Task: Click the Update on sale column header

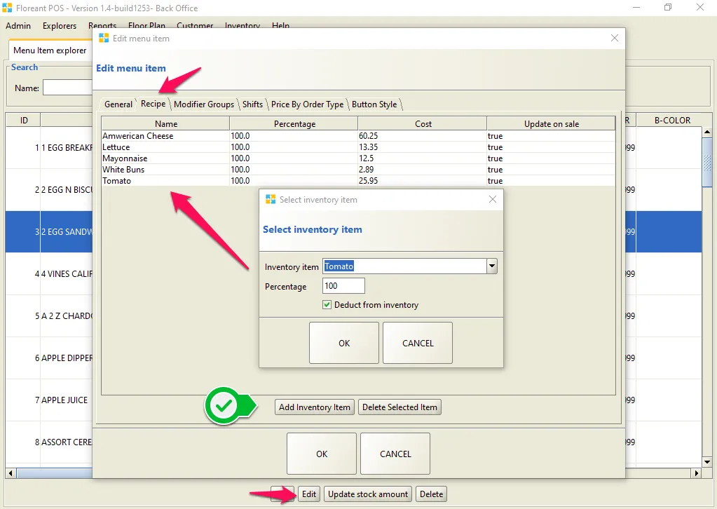Action: [x=551, y=123]
